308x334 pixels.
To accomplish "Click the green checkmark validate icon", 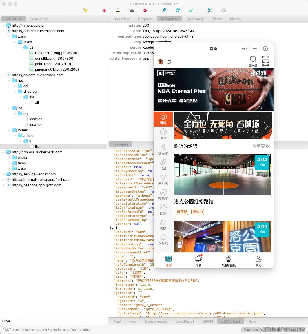I will coord(191,10).
